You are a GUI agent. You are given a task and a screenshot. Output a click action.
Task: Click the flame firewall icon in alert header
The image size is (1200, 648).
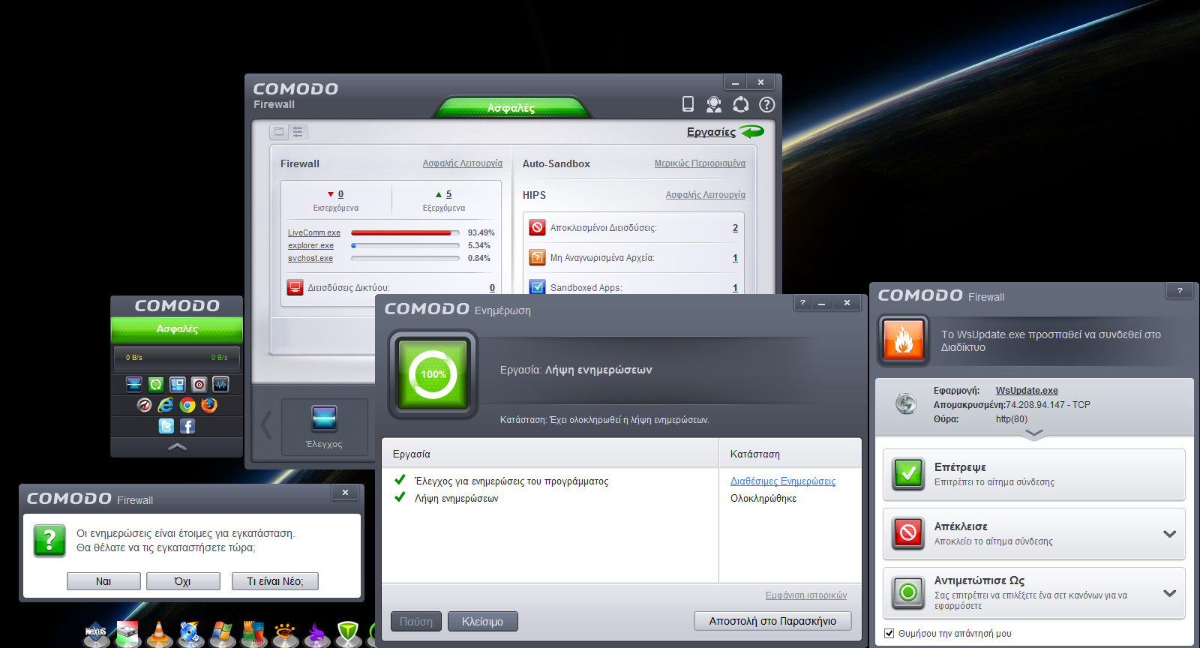click(x=904, y=340)
